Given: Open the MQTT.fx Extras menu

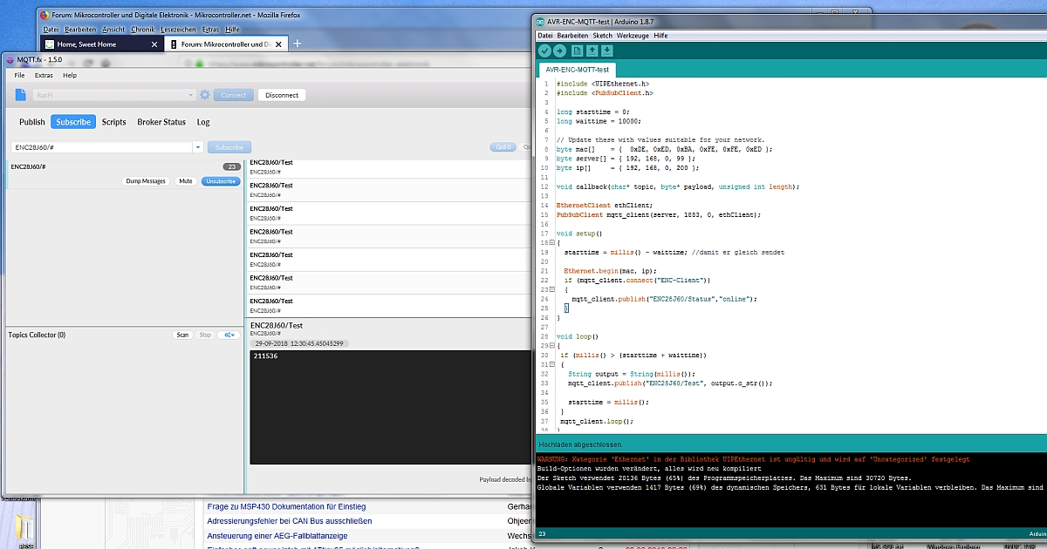Looking at the screenshot, I should 44,76.
